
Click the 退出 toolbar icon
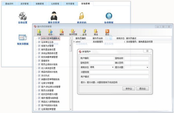pos(107,31)
